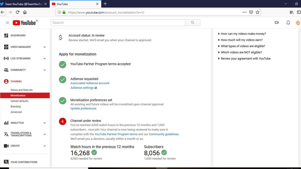Click the browser address bar URL
The image size is (301, 169).
point(106,12)
